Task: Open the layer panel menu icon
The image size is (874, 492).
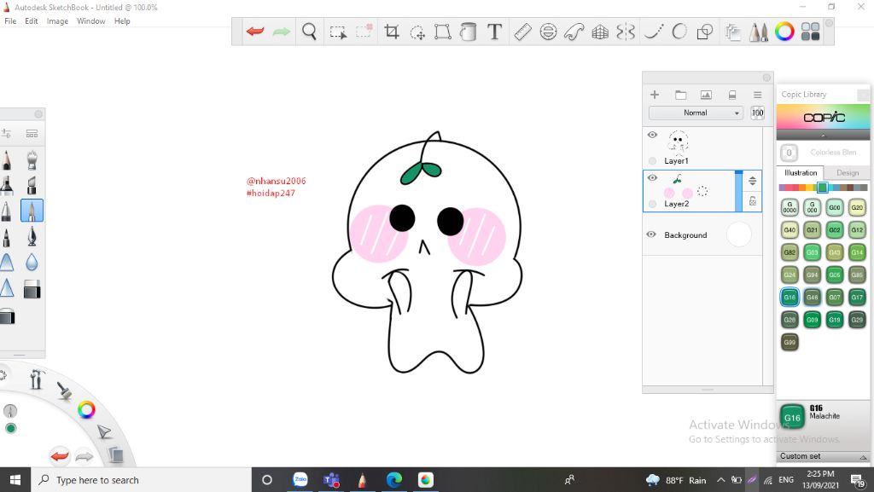Action: [x=758, y=95]
